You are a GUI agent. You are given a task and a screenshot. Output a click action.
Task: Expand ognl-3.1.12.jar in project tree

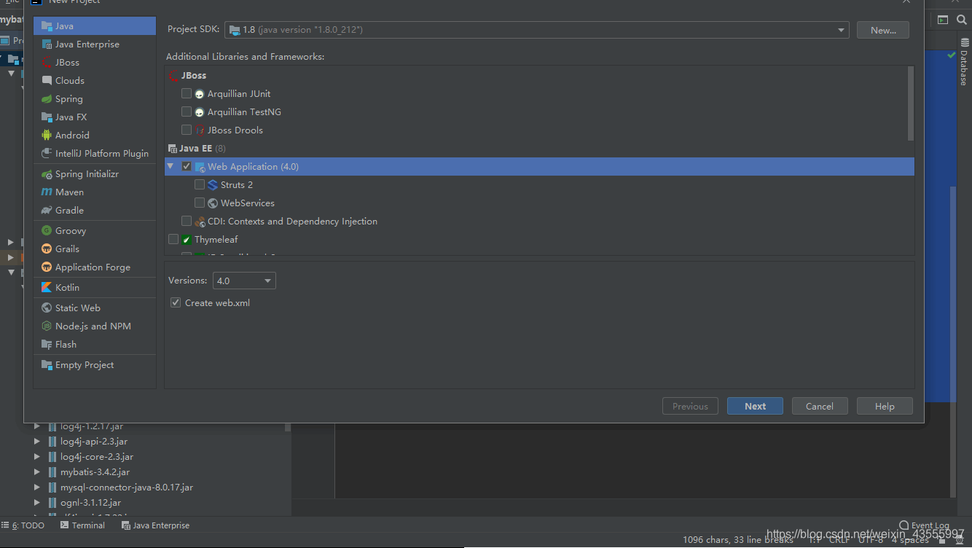pyautogui.click(x=37, y=503)
